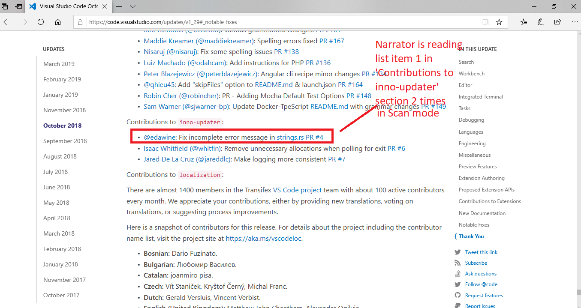581x308 pixels.
Task: Open reading view from the address bar
Action: click(x=485, y=21)
